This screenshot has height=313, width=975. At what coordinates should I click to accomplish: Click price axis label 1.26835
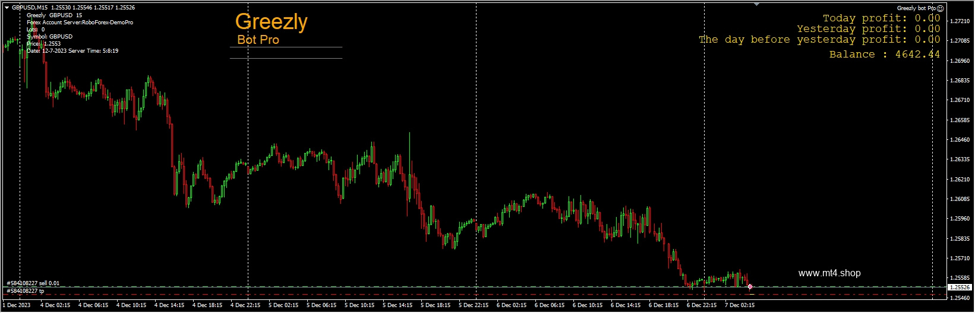[x=960, y=81]
